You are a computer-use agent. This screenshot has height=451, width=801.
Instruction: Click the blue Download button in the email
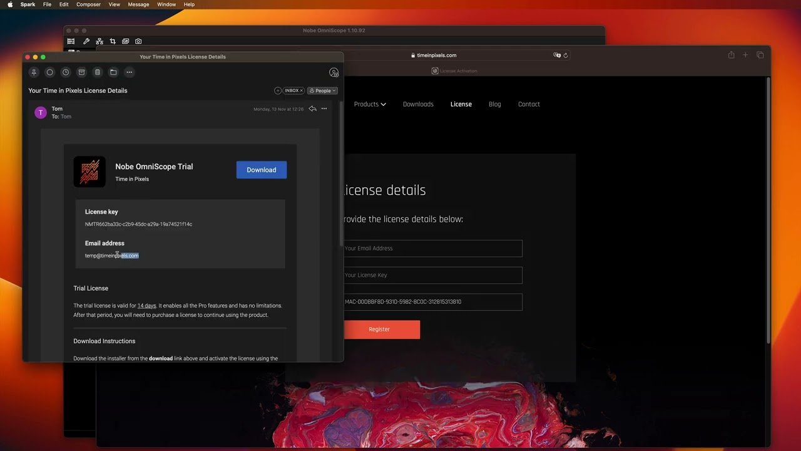262,170
